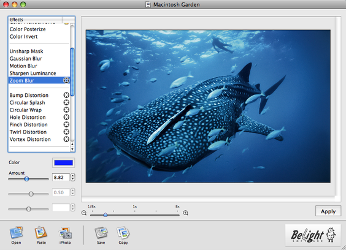Click the disabled field showing 0.50
This screenshot has height=250, width=346.
point(61,192)
